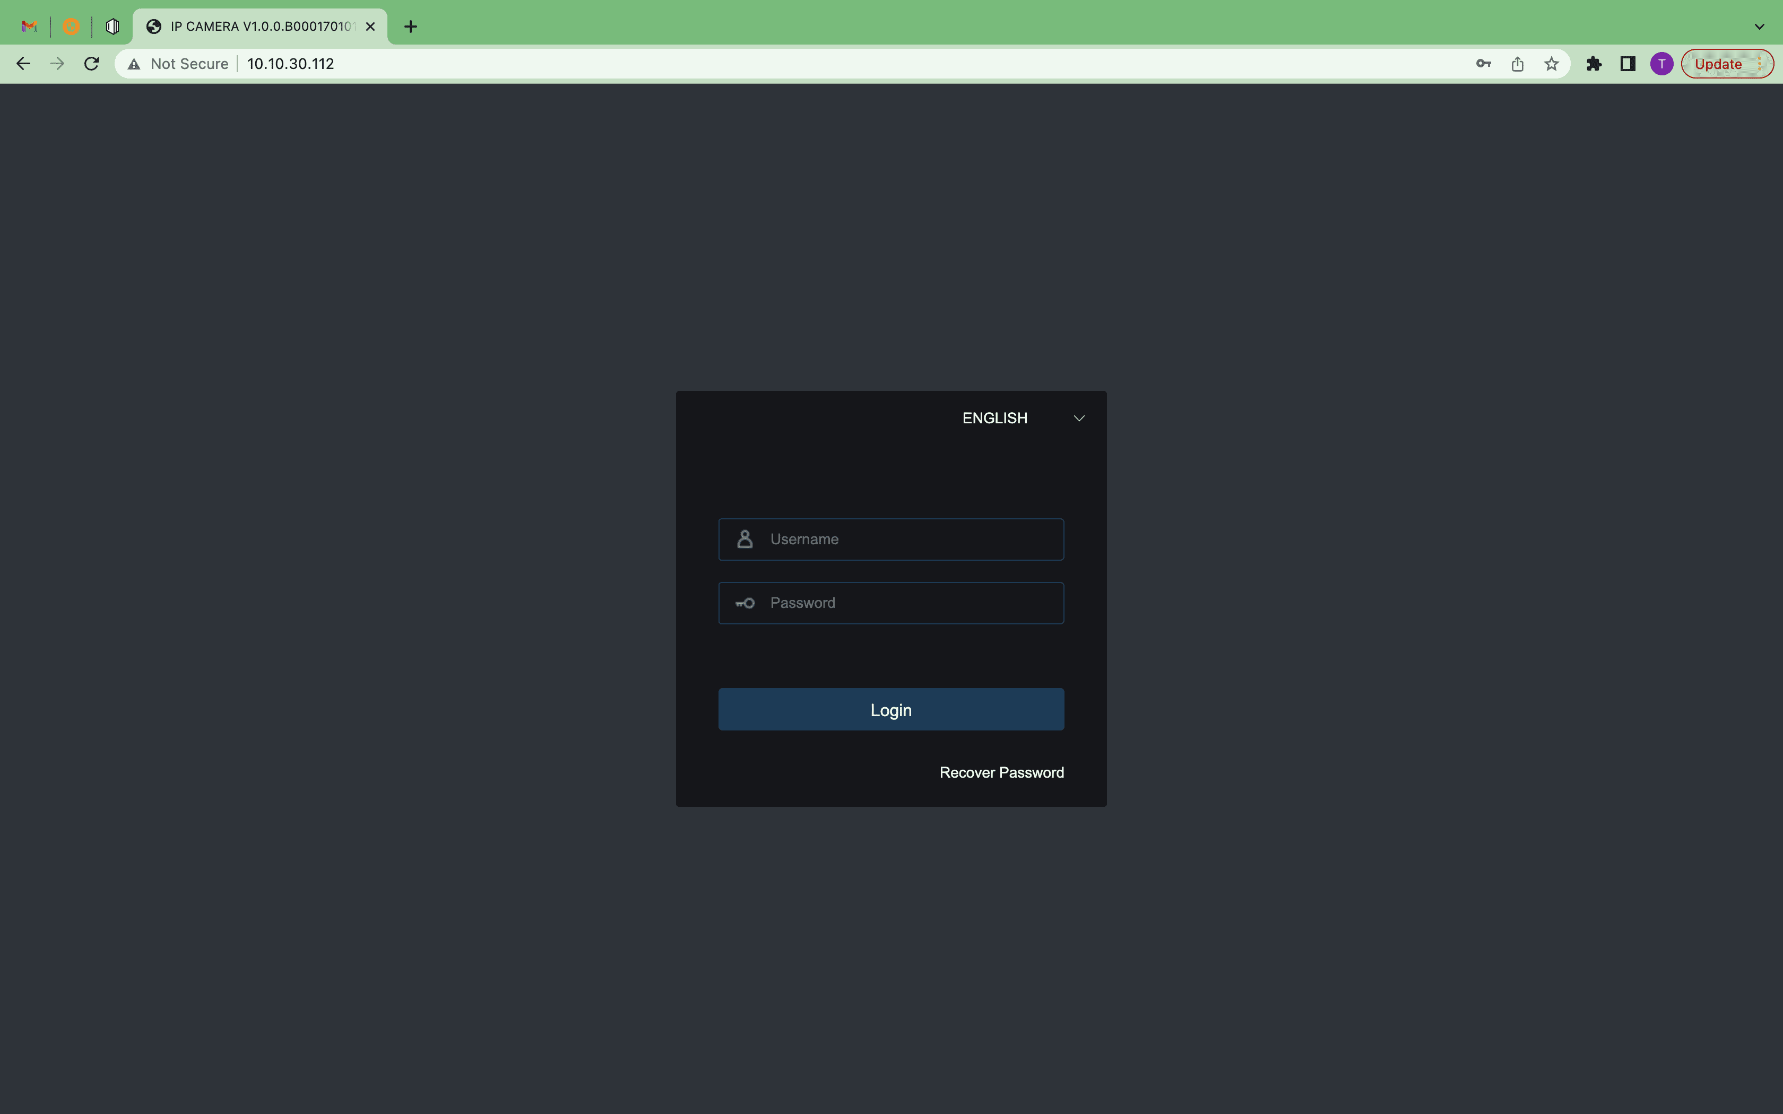Click the language dropdown chevron arrow
Screen dimensions: 1783x1114
coord(1079,419)
